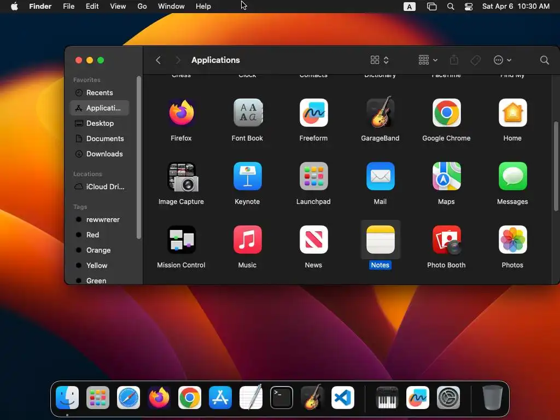Viewport: 560px width, 420px height.
Task: Click the Finder icon in the Dock
Action: [67, 398]
